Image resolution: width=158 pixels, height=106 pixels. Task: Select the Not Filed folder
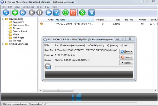tap(17, 41)
